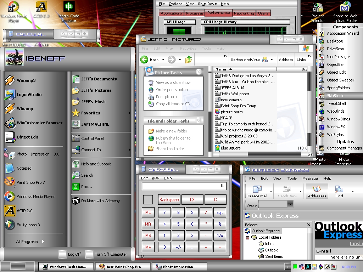Open the Create Mail icon
This screenshot has height=272, width=363.
(x=257, y=189)
